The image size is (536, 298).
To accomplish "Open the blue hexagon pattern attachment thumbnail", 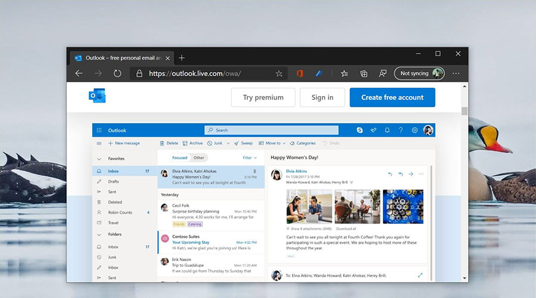I will coord(403,207).
